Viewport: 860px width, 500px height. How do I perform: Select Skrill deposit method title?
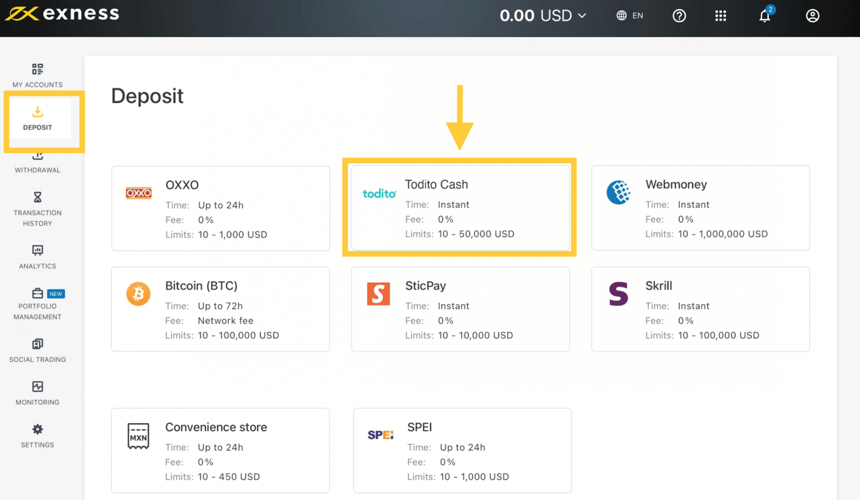659,286
